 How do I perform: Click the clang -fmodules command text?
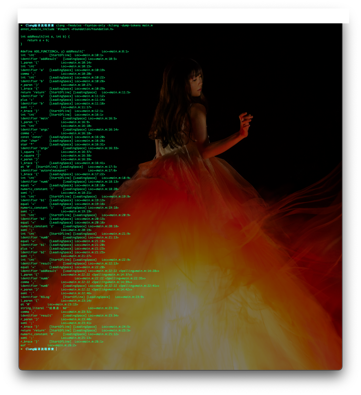click(104, 25)
